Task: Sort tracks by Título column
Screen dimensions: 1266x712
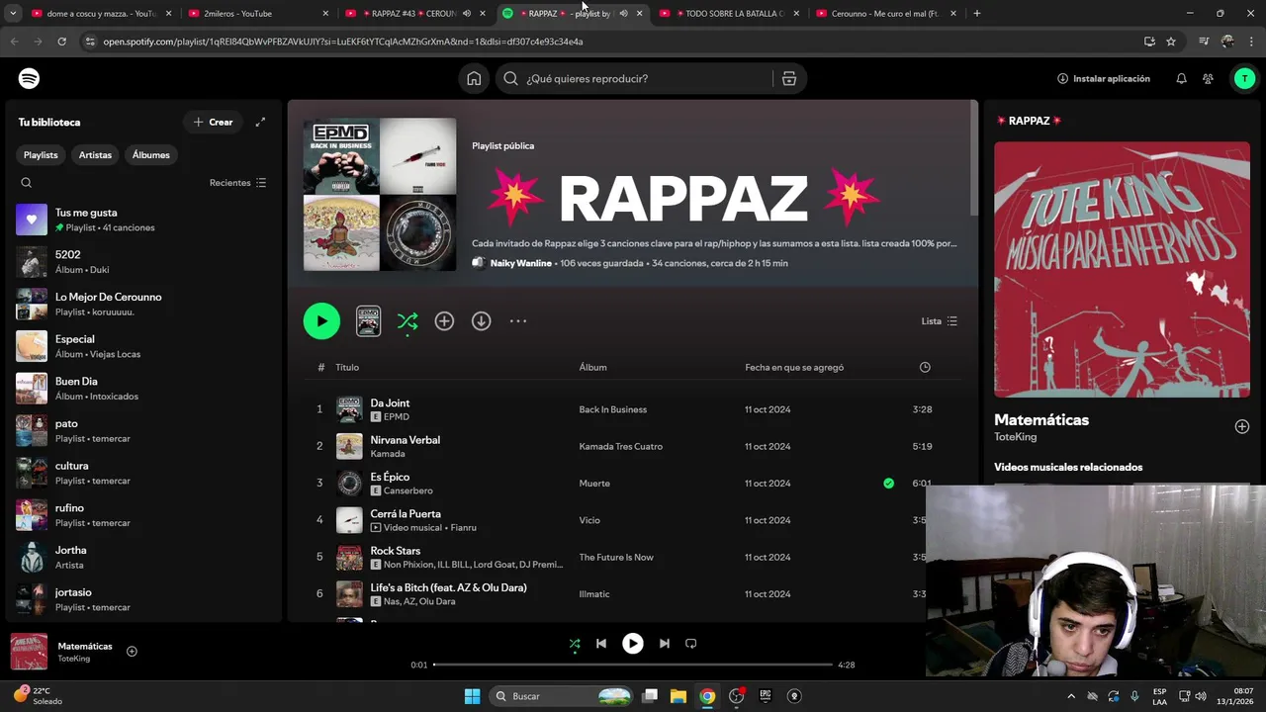Action: (x=347, y=367)
